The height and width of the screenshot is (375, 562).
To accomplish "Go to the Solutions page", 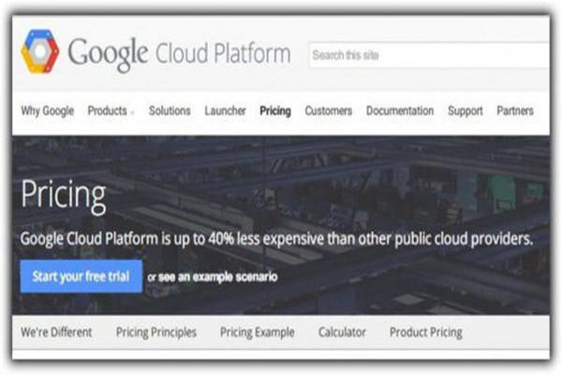I will click(170, 111).
